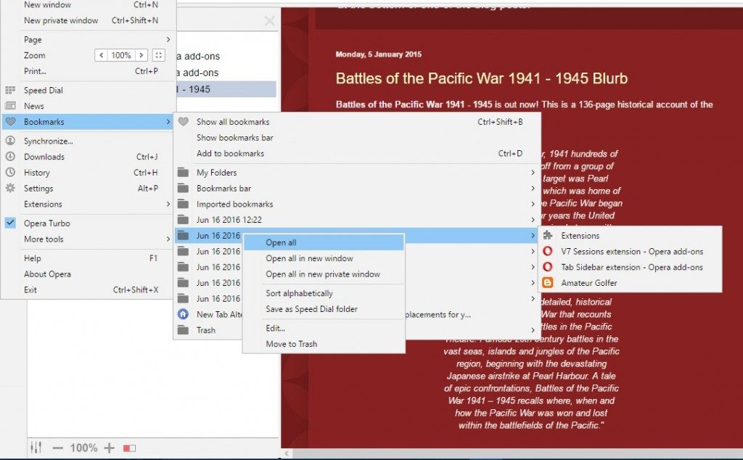Select Add to bookmarks
This screenshot has width=743, height=460.
tap(357, 154)
